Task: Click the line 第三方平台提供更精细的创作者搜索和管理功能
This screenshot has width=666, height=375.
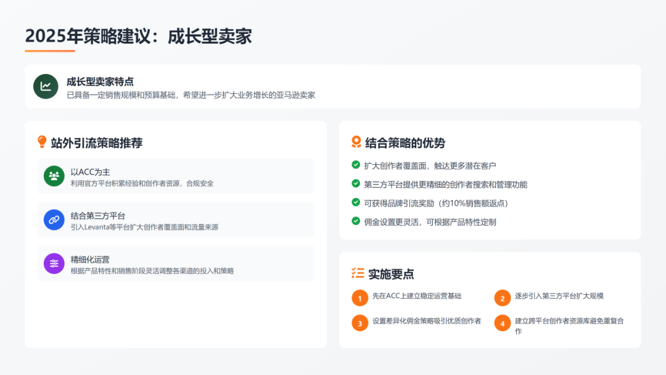Action: 446,184
